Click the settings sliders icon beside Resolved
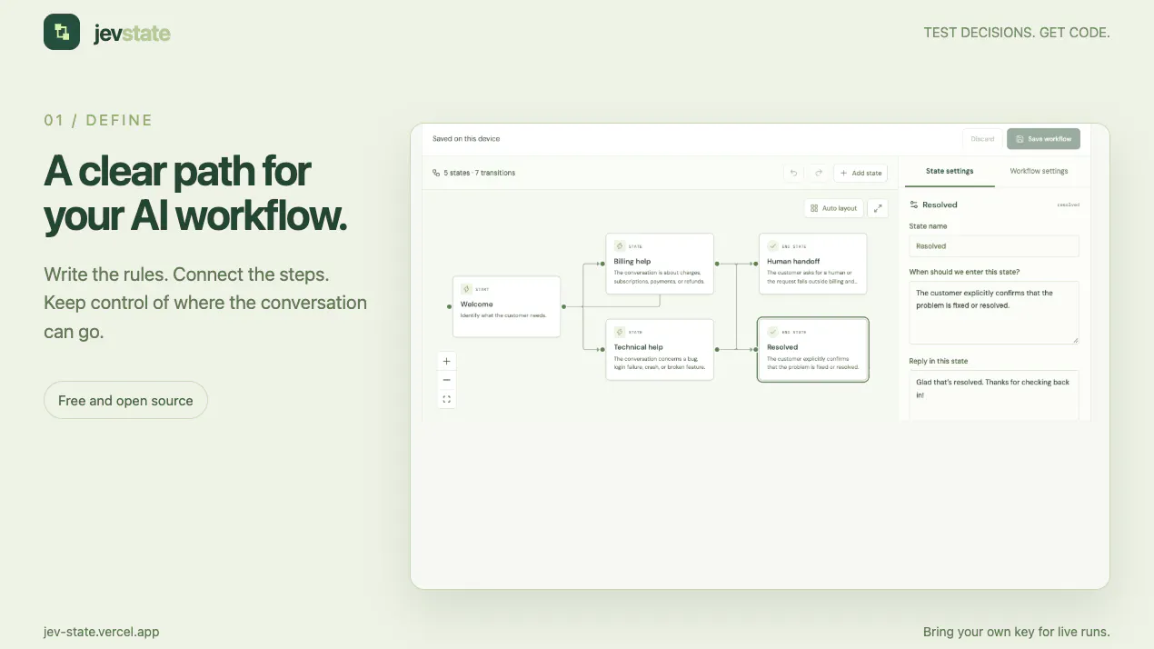 point(914,205)
